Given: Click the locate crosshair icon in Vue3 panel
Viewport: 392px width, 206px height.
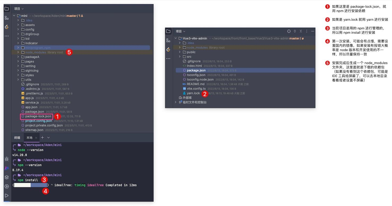Looking at the screenshot, I should pyautogui.click(x=289, y=31).
